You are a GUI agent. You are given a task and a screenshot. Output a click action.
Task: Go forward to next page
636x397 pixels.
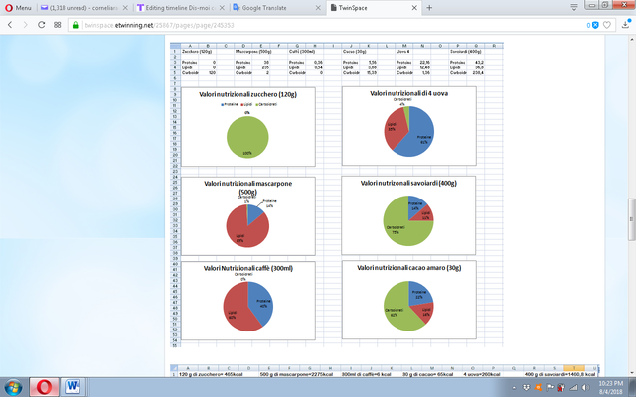tap(25, 25)
